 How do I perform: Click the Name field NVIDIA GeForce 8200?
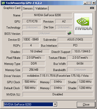[47, 15]
